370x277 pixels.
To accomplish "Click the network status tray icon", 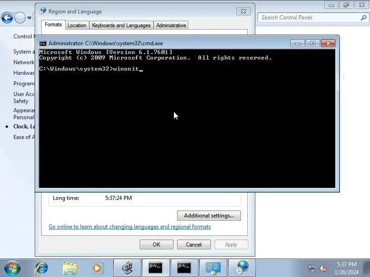I will [x=312, y=268].
